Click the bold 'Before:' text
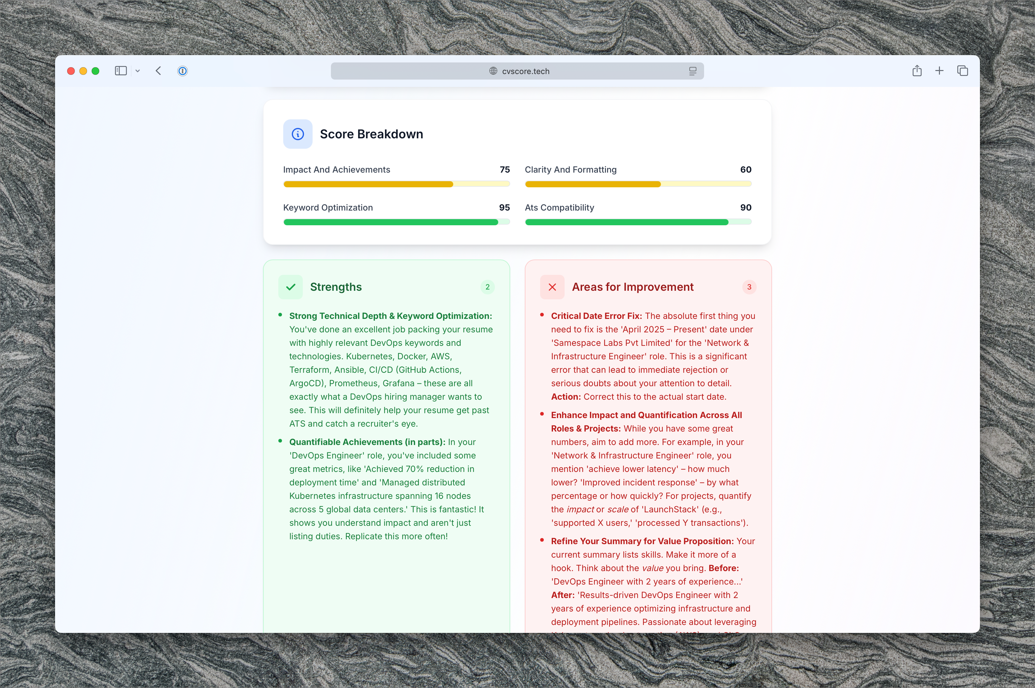1035x688 pixels. [723, 568]
